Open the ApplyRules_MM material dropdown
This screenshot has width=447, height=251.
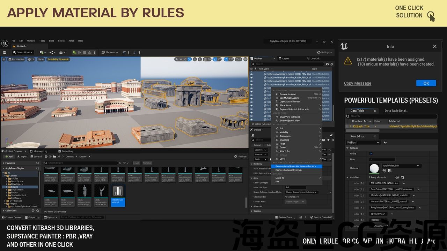[x=402, y=166]
